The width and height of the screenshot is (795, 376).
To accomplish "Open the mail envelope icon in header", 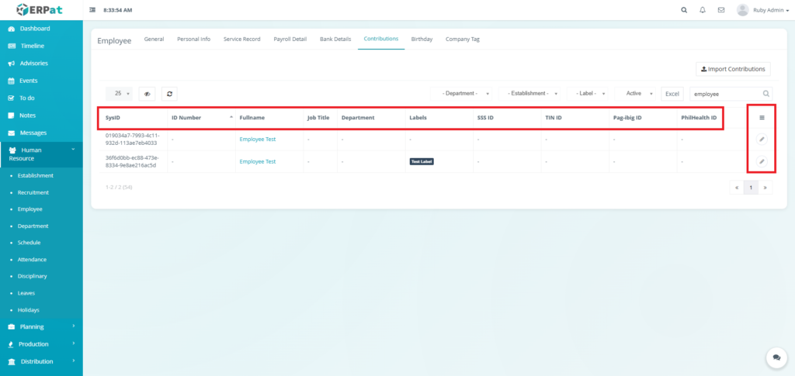I will 721,10.
